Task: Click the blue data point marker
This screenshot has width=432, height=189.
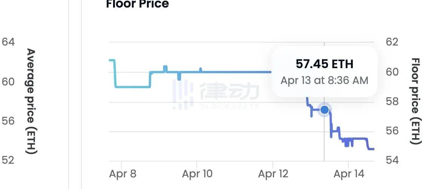Action: pos(324,110)
